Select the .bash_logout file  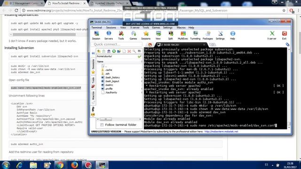point(112,81)
